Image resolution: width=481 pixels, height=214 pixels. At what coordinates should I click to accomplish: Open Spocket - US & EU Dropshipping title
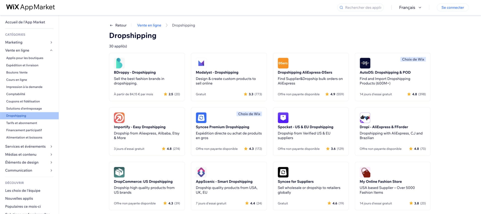tap(305, 127)
